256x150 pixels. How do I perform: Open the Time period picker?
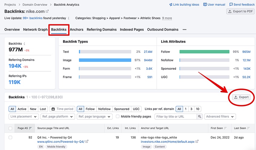62,109
